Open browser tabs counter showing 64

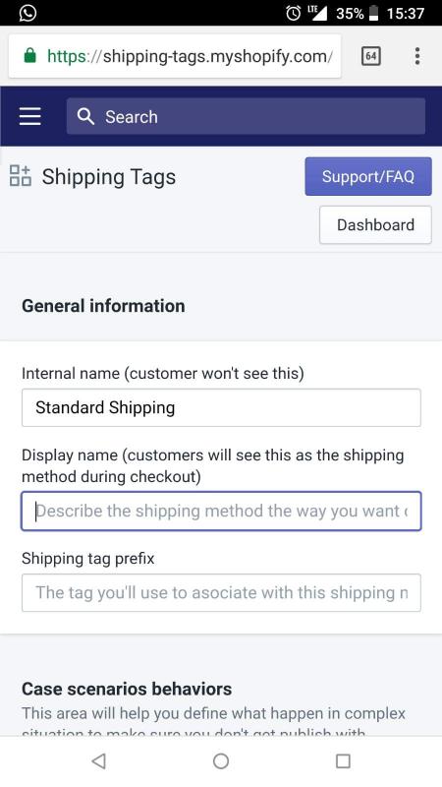[x=371, y=56]
